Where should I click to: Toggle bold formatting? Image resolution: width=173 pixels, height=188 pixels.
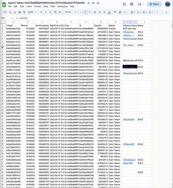click(x=95, y=12)
